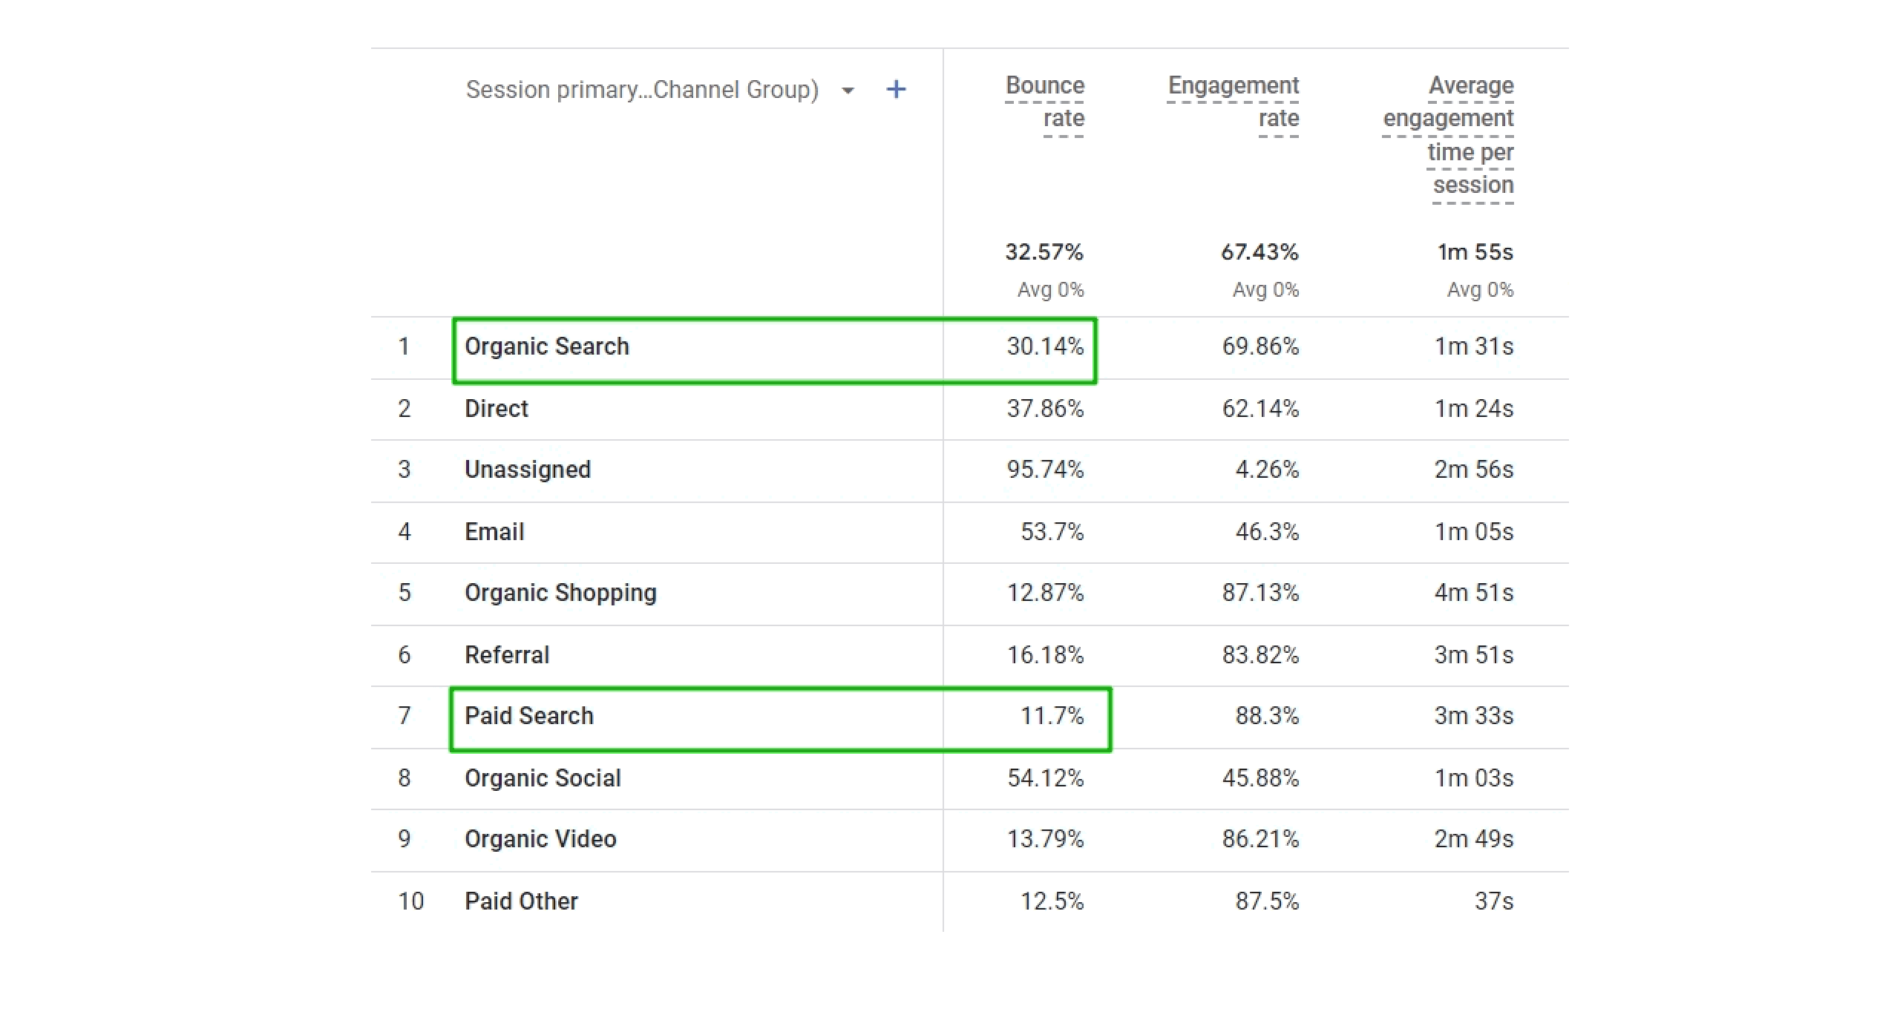Select the Organic Social row

[x=543, y=778]
